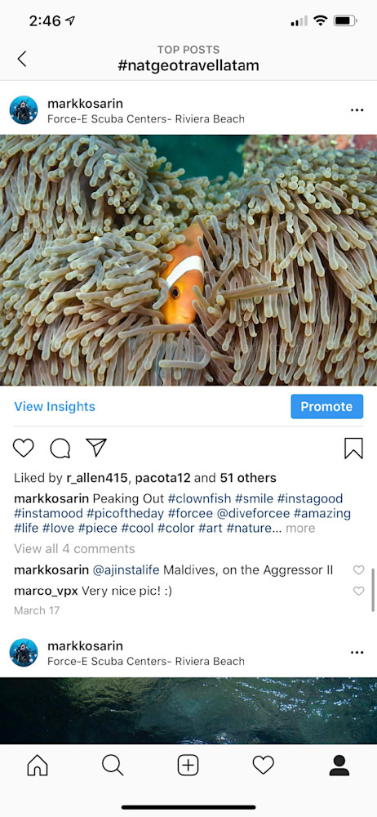Bookmark the clownfish post
The image size is (377, 817).
click(x=353, y=448)
